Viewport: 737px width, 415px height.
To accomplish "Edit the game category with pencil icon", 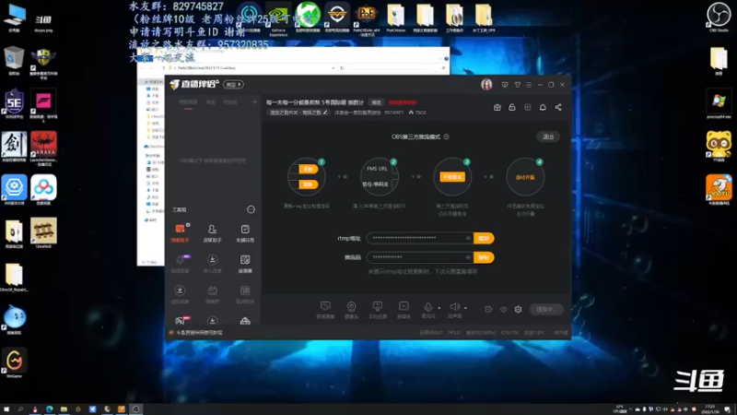I will tap(325, 113).
